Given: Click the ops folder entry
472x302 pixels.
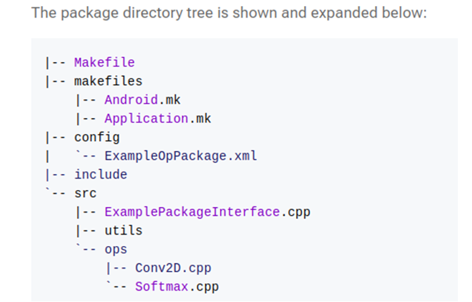Looking at the screenshot, I should [116, 250].
